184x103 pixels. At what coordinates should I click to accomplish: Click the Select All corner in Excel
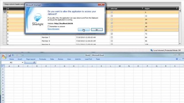3,66
